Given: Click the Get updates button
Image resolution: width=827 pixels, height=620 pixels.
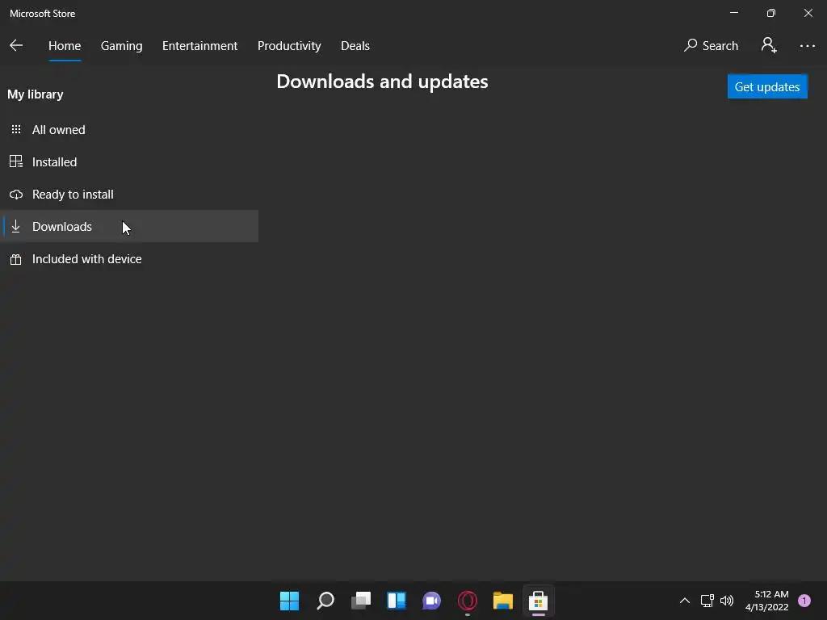Looking at the screenshot, I should click(x=767, y=86).
